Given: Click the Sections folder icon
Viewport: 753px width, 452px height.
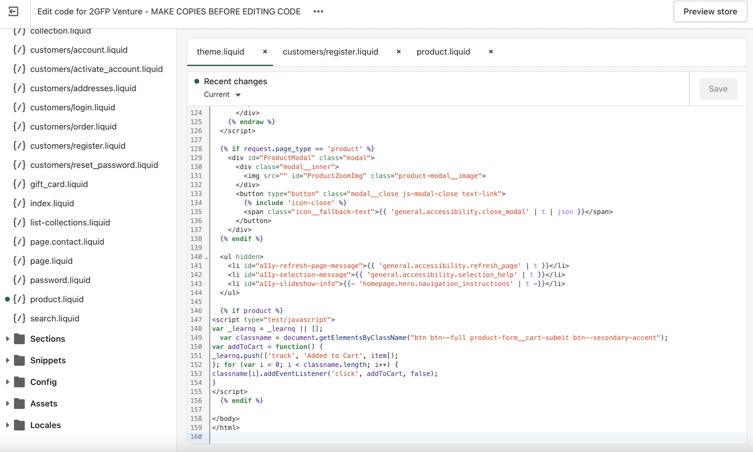Looking at the screenshot, I should pyautogui.click(x=19, y=339).
